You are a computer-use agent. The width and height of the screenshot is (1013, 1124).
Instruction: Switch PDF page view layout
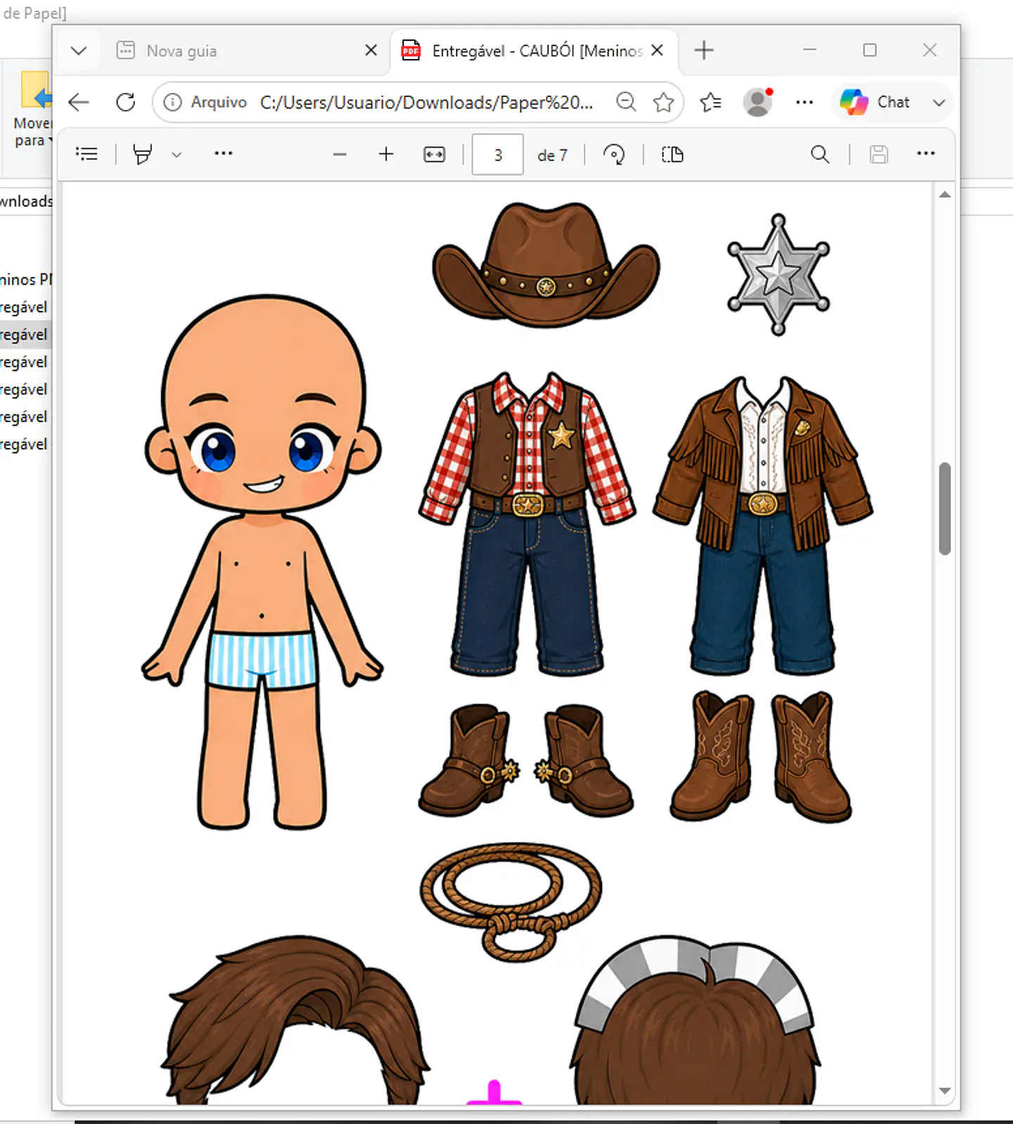pyautogui.click(x=673, y=154)
